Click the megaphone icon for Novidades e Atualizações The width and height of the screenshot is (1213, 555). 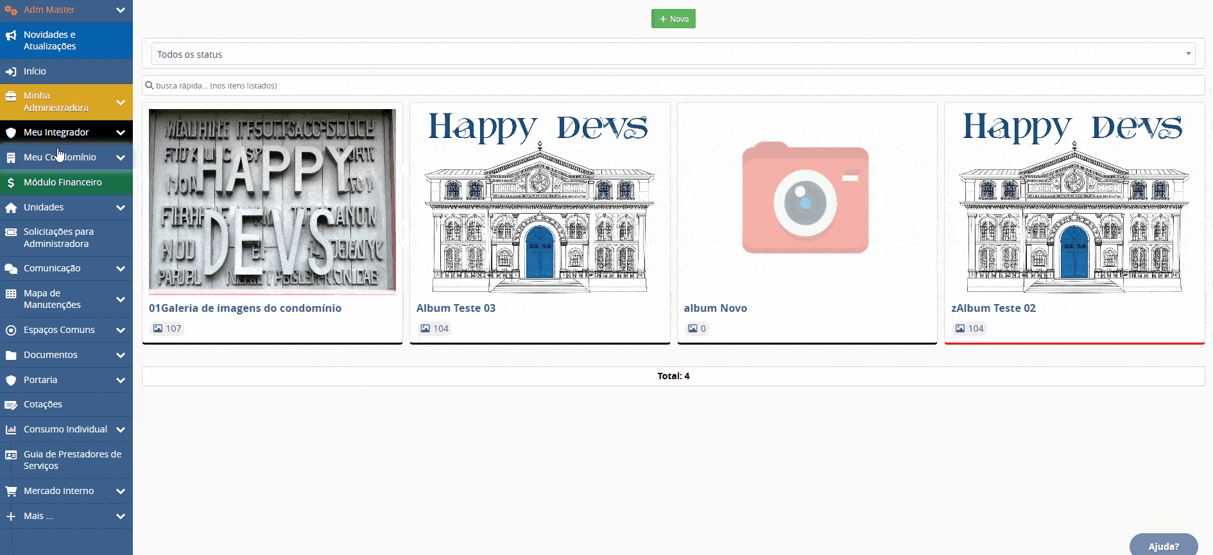11,36
